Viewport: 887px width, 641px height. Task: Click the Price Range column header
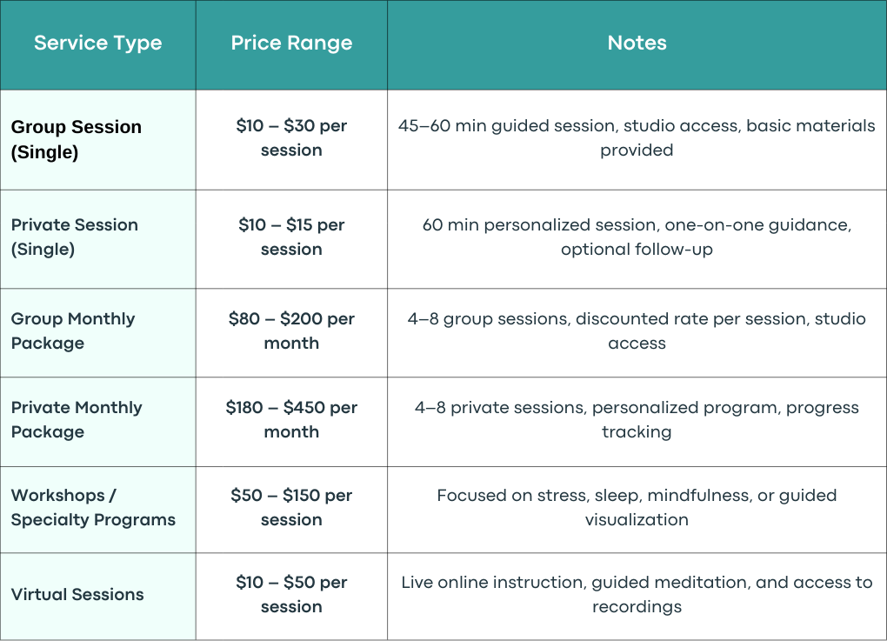click(x=291, y=43)
